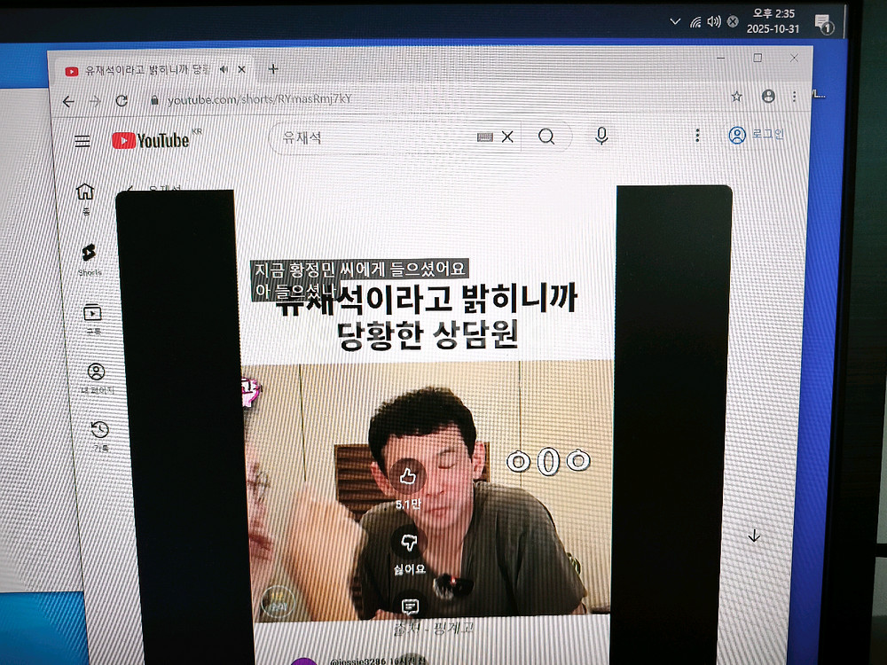This screenshot has width=887, height=665.
Task: Run the search with the magnifier icon
Action: coord(548,136)
